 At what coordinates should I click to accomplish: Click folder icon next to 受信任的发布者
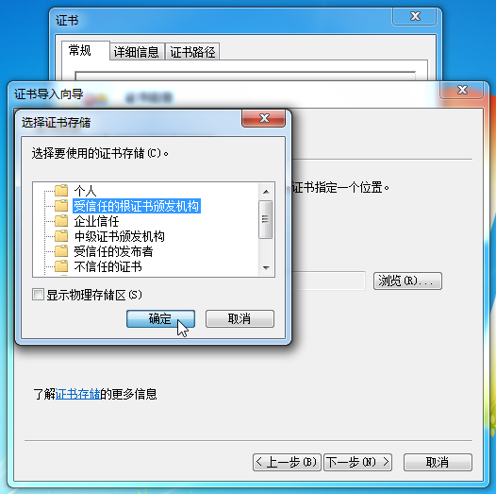(x=61, y=251)
